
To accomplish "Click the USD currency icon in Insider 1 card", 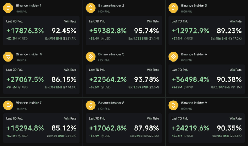I will (x=19, y=39).
